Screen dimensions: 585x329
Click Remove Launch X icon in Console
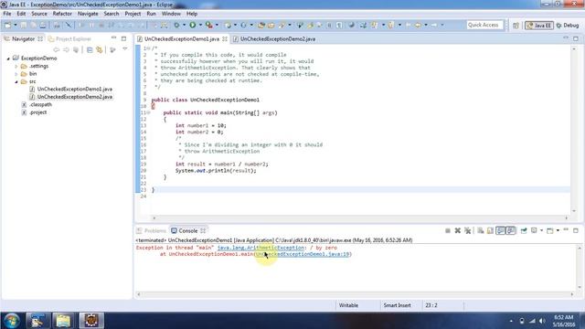pyautogui.click(x=457, y=231)
